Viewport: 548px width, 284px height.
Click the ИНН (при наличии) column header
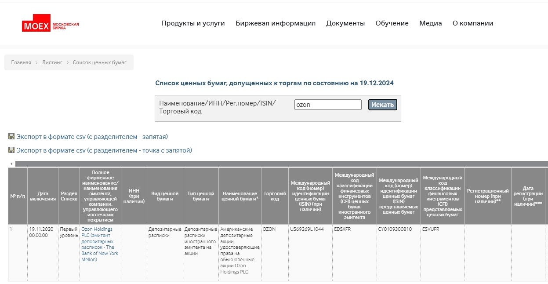pyautogui.click(x=134, y=196)
